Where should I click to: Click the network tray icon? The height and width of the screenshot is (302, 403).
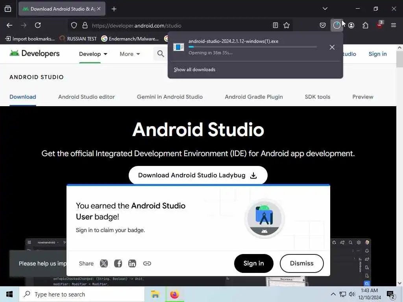click(x=343, y=294)
